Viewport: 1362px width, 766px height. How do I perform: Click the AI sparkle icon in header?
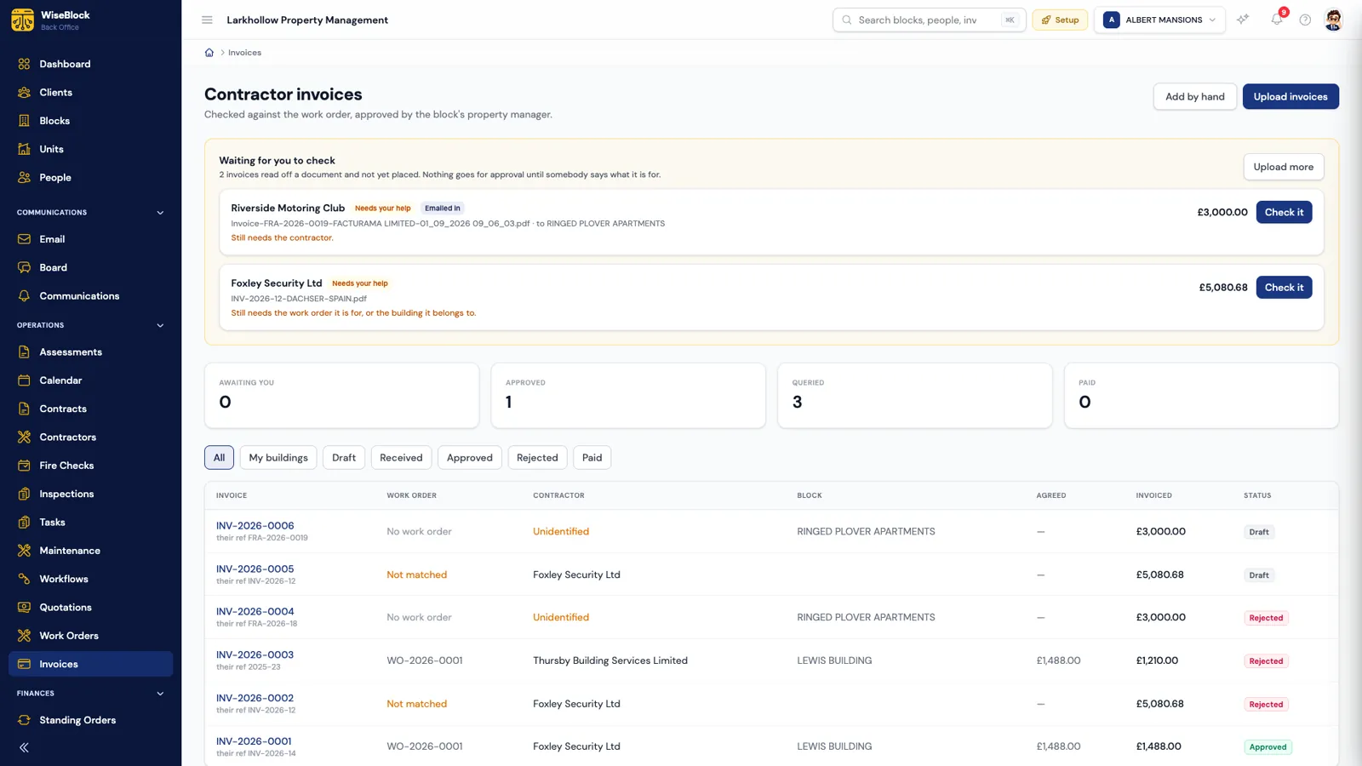(1243, 20)
